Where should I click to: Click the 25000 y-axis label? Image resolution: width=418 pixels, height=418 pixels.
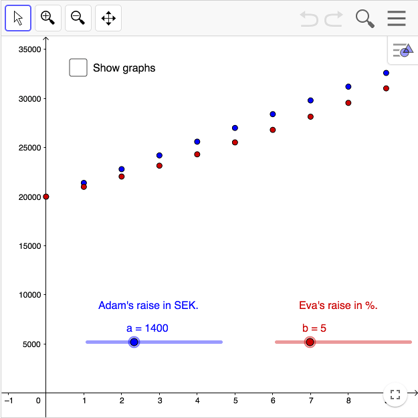click(30, 148)
